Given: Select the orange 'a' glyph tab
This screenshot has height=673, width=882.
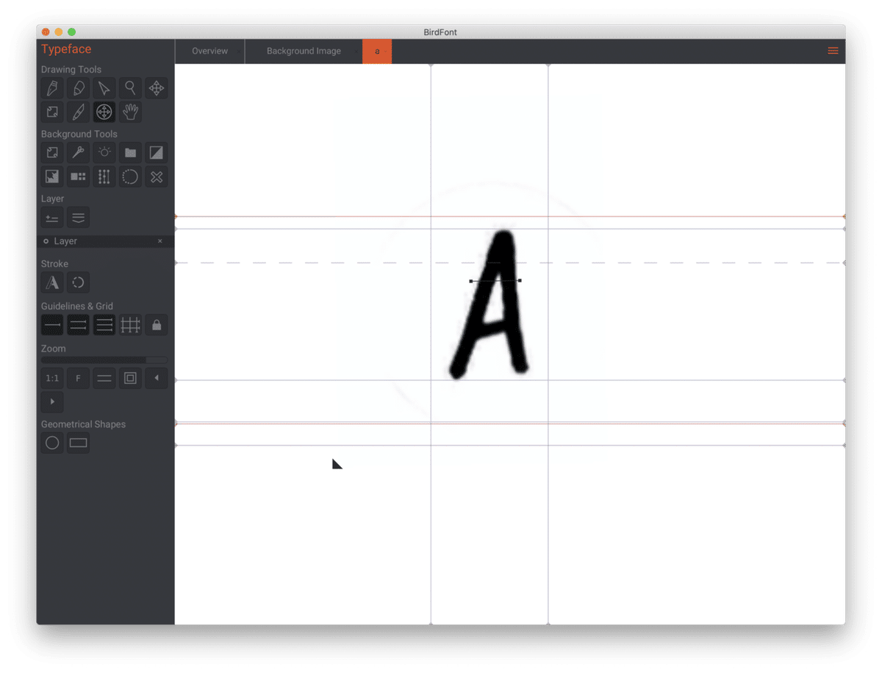Looking at the screenshot, I should [x=377, y=51].
